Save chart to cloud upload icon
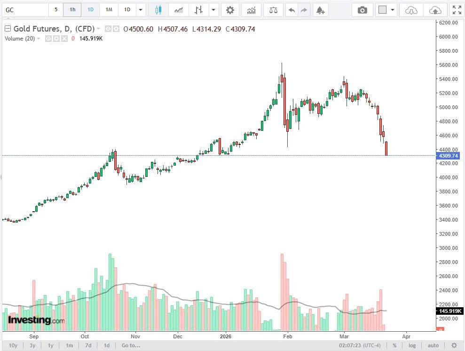Screen dimensions: 465x351 pos(435,10)
